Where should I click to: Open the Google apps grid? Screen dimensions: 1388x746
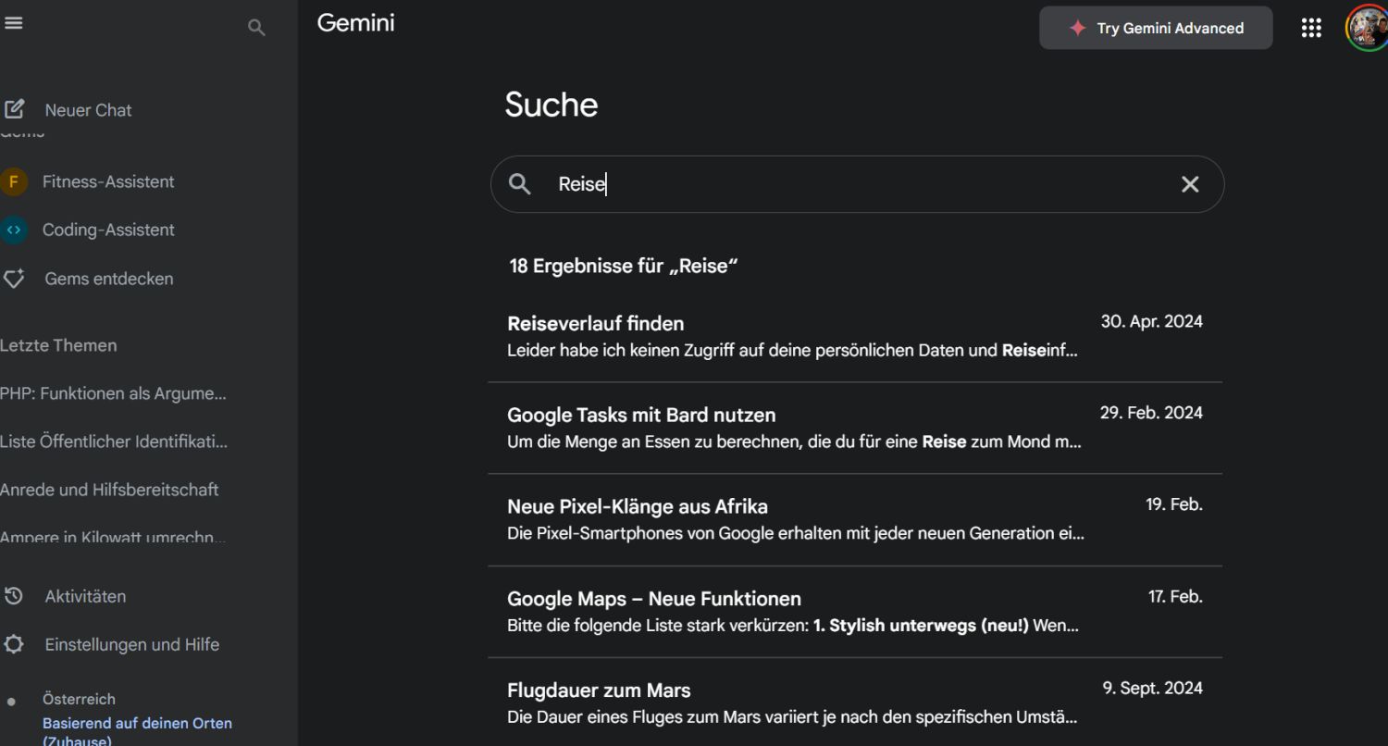coord(1311,28)
